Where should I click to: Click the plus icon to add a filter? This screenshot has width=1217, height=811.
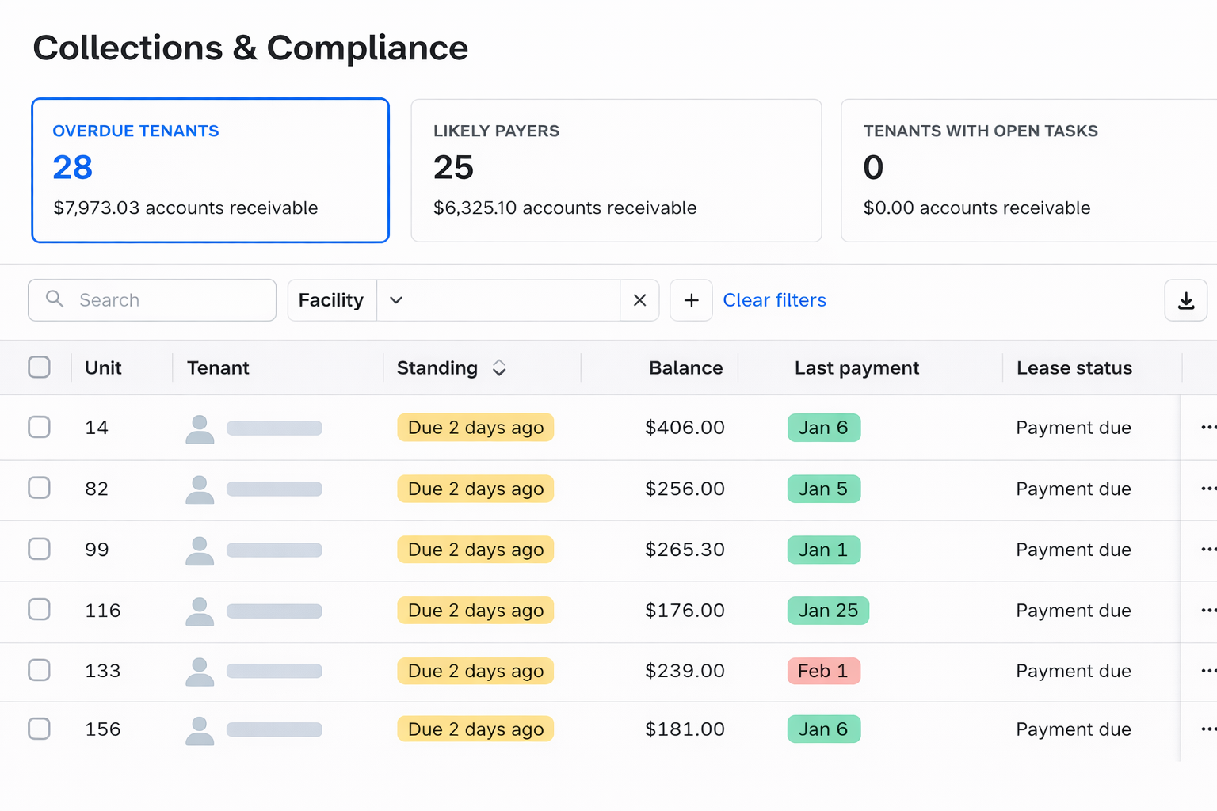691,300
